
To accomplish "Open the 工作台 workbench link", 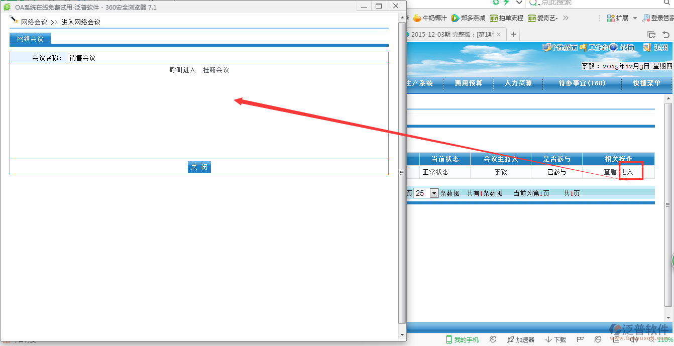I will click(594, 48).
